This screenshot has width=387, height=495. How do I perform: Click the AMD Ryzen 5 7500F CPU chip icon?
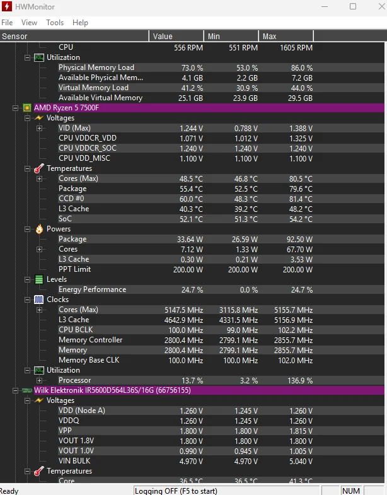coord(27,108)
